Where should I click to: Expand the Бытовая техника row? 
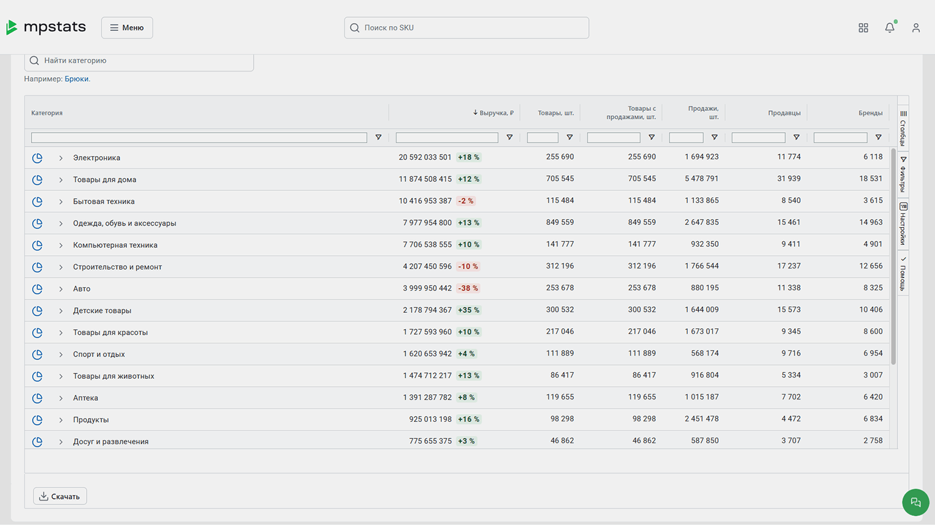pos(61,201)
